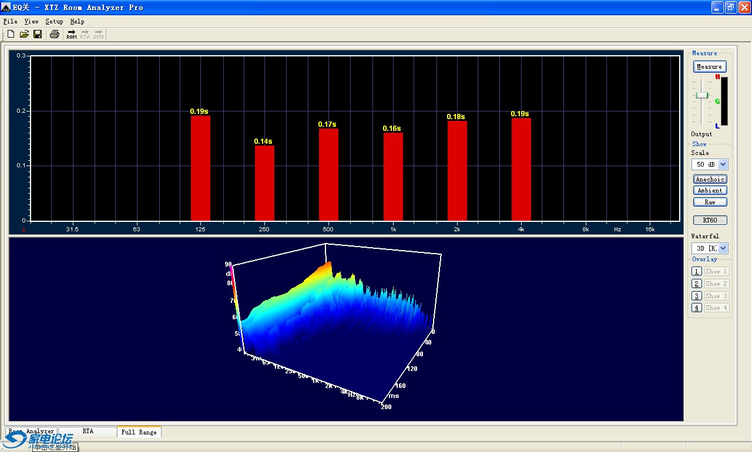Click the 200 ms label on waterfall axis
752x452 pixels.
[x=386, y=407]
